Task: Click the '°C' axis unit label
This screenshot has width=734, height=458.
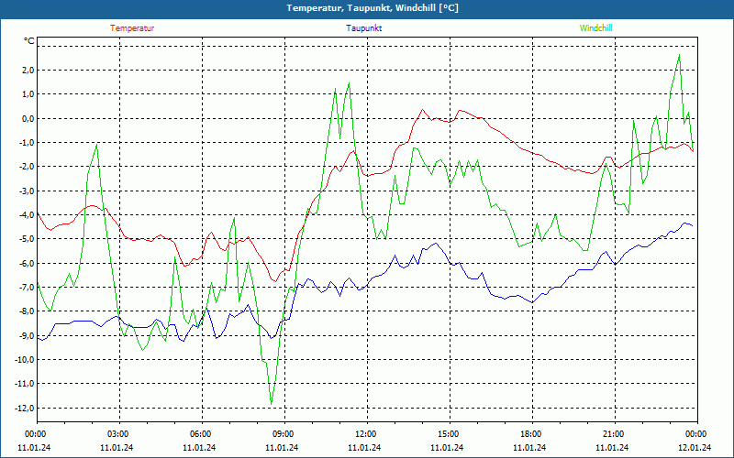Action: pyautogui.click(x=29, y=41)
